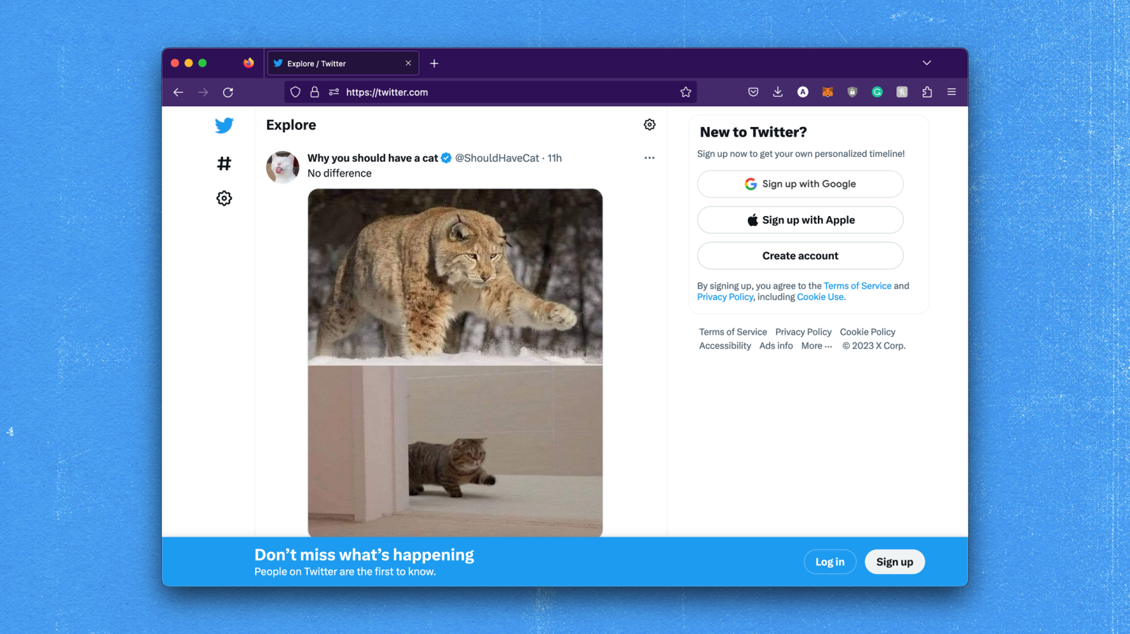Open the Firefox downloads panel
The height and width of the screenshot is (634, 1130).
[778, 92]
